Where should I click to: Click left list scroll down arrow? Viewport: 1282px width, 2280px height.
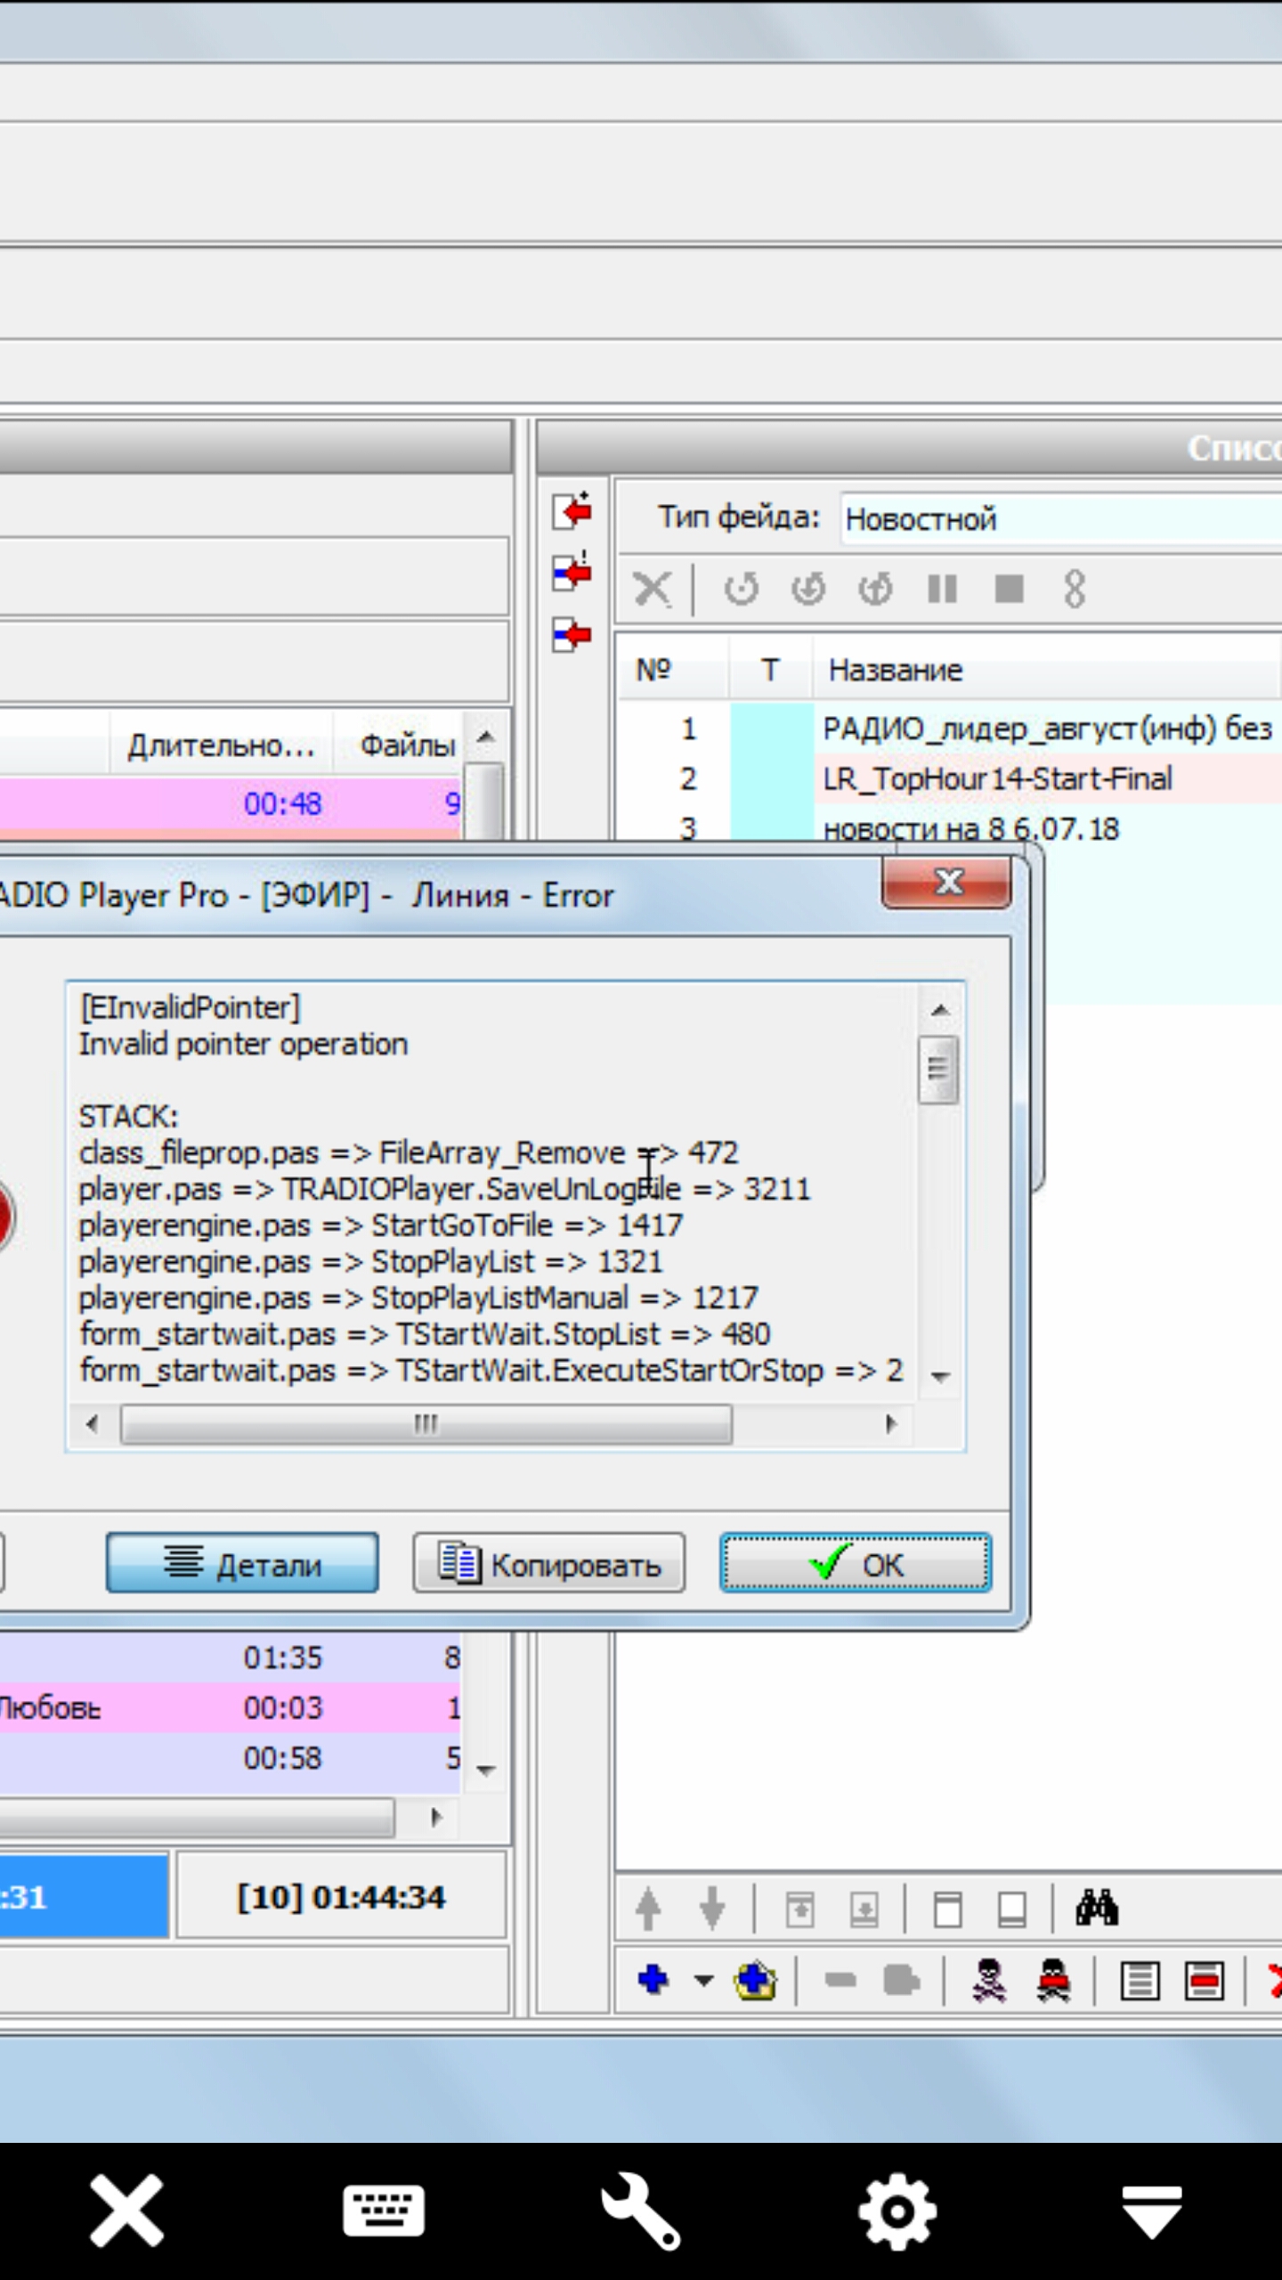485,1771
